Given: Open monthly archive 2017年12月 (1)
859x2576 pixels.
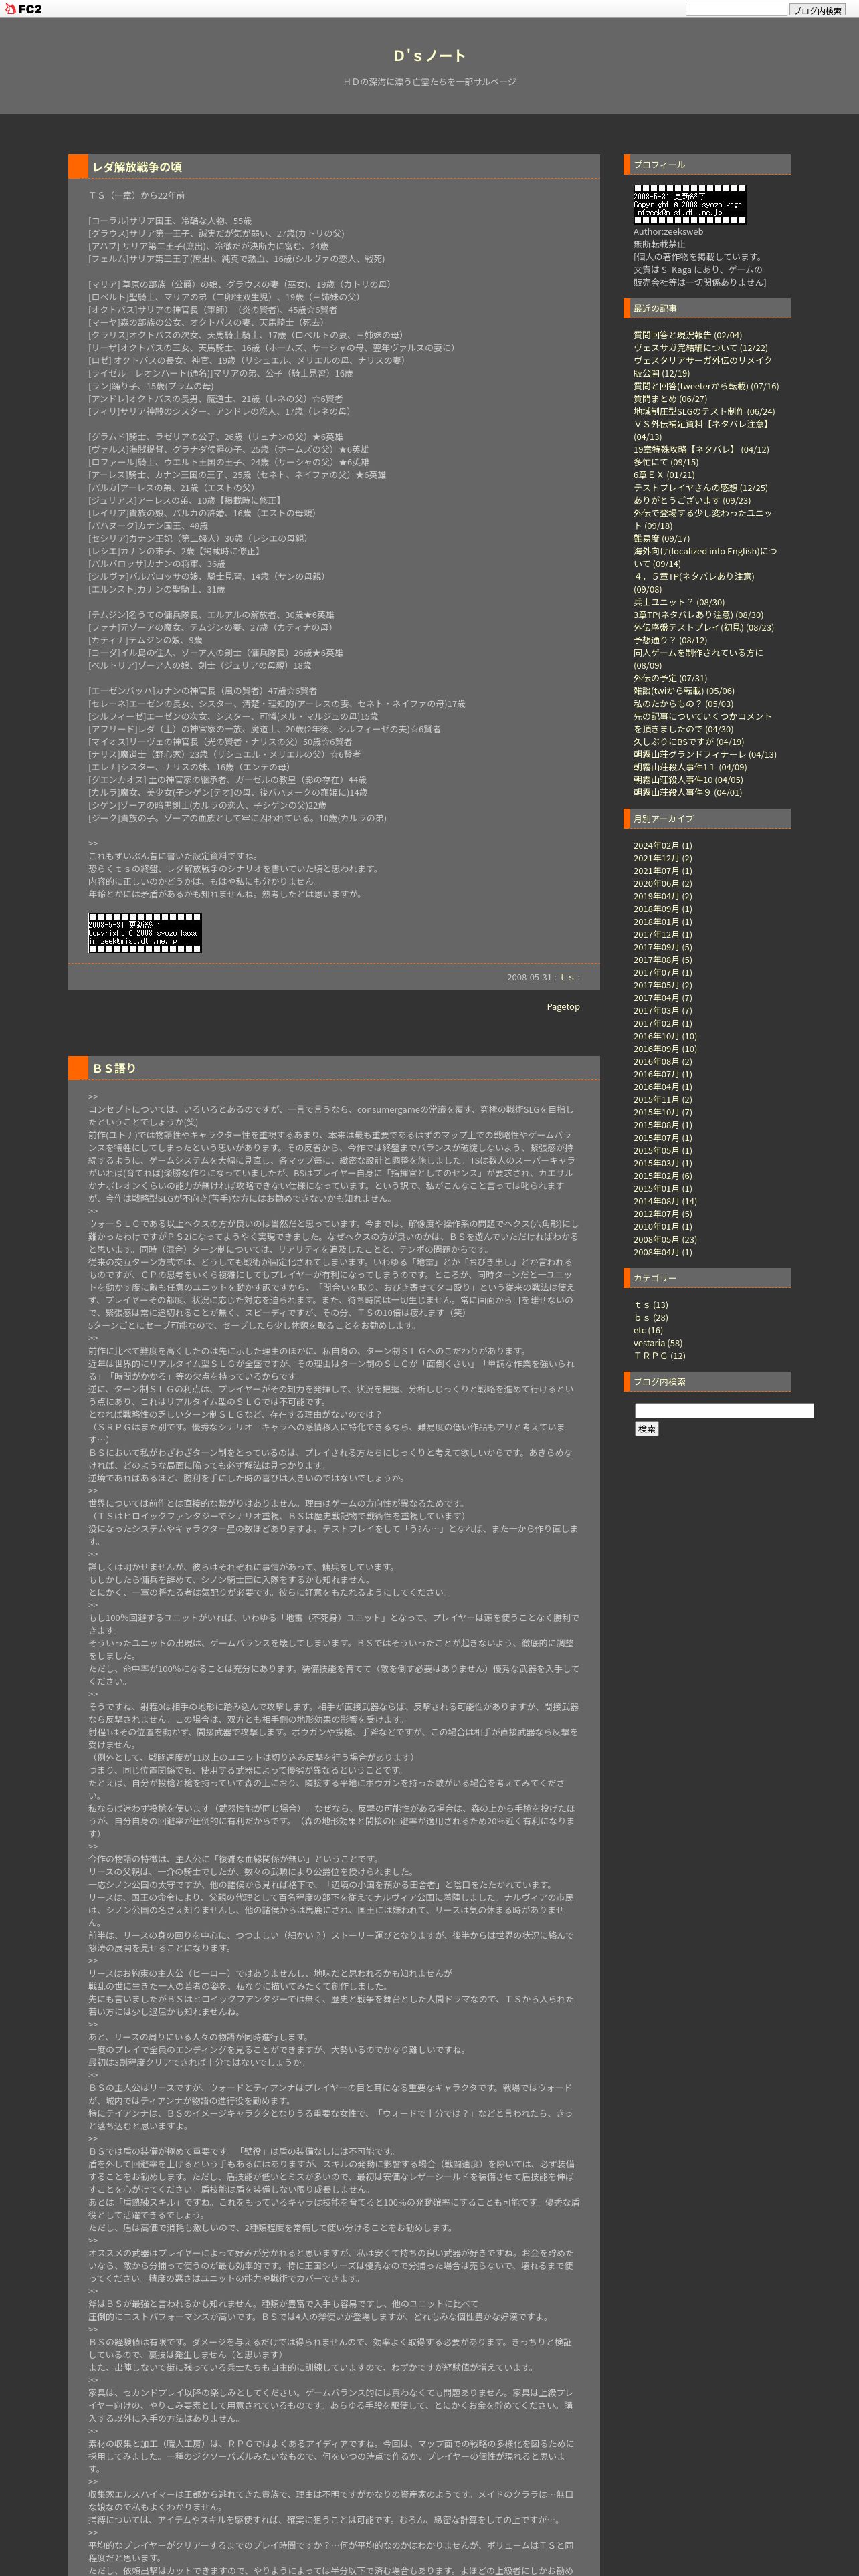Looking at the screenshot, I should tap(662, 935).
